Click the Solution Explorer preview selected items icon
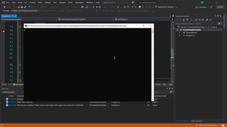 click(210, 20)
